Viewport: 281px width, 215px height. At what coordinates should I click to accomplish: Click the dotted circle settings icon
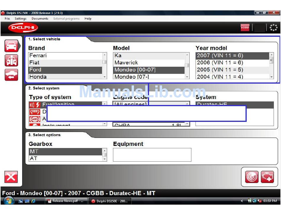pyautogui.click(x=274, y=28)
